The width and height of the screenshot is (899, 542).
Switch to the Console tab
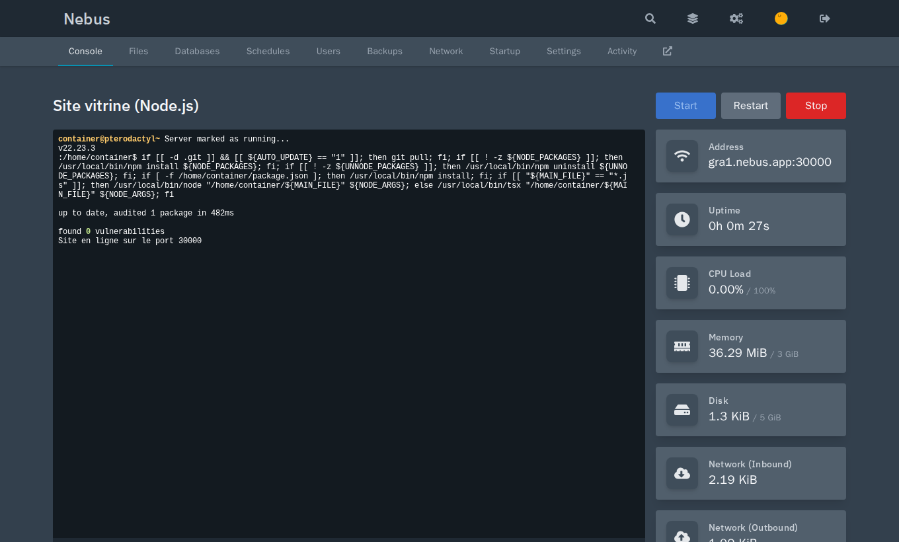click(x=85, y=52)
